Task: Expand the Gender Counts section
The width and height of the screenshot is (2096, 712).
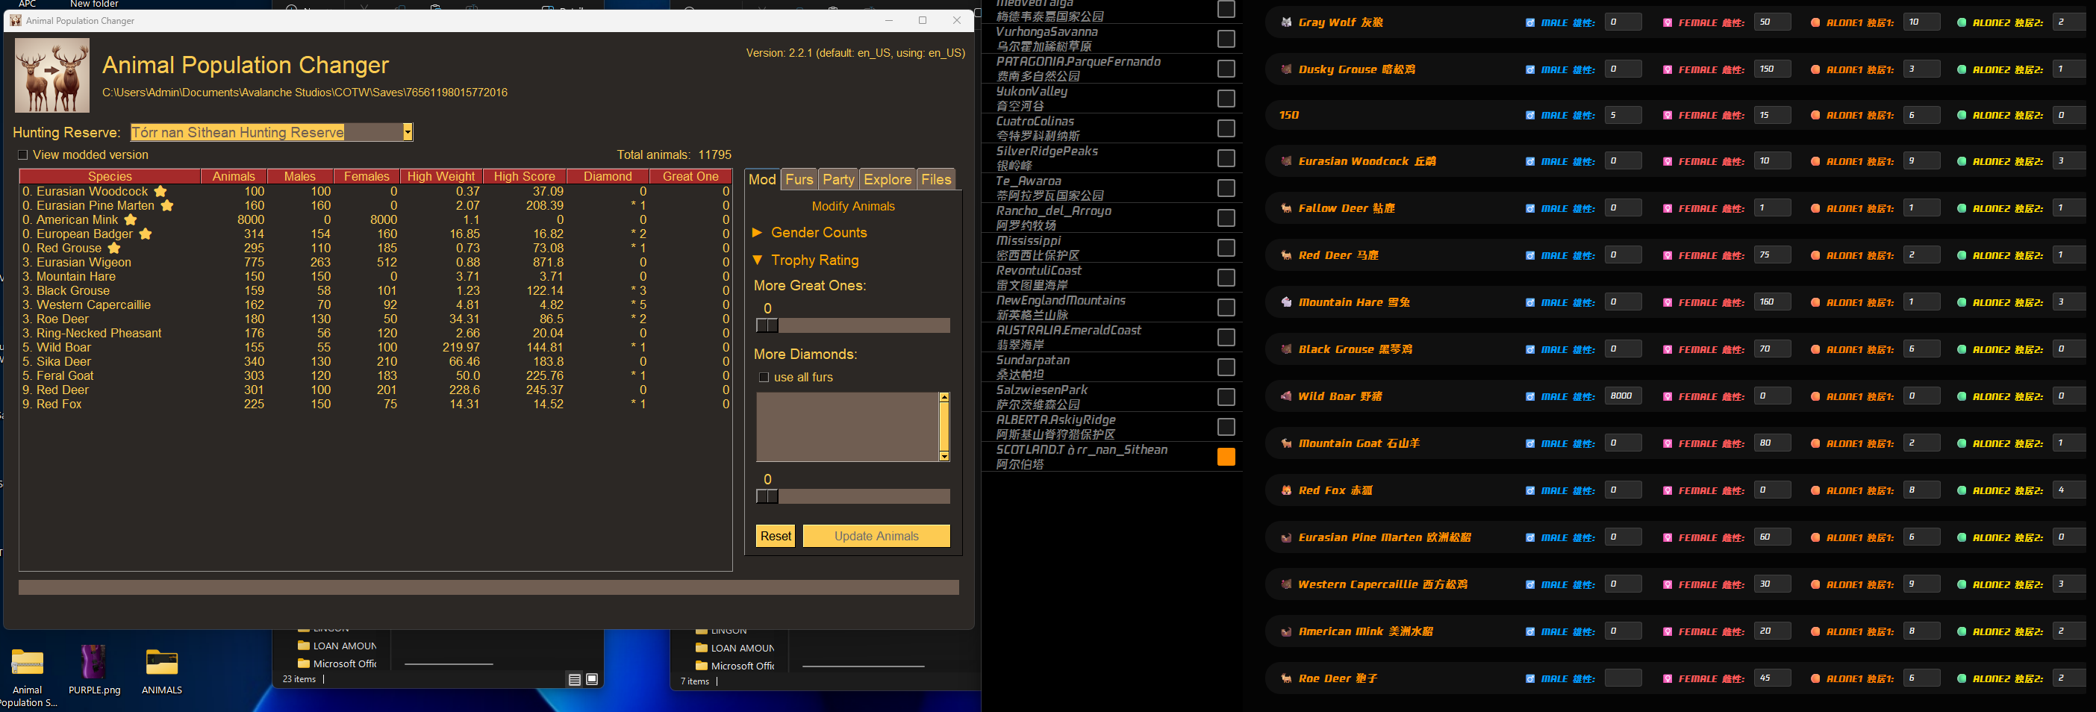Action: point(758,233)
